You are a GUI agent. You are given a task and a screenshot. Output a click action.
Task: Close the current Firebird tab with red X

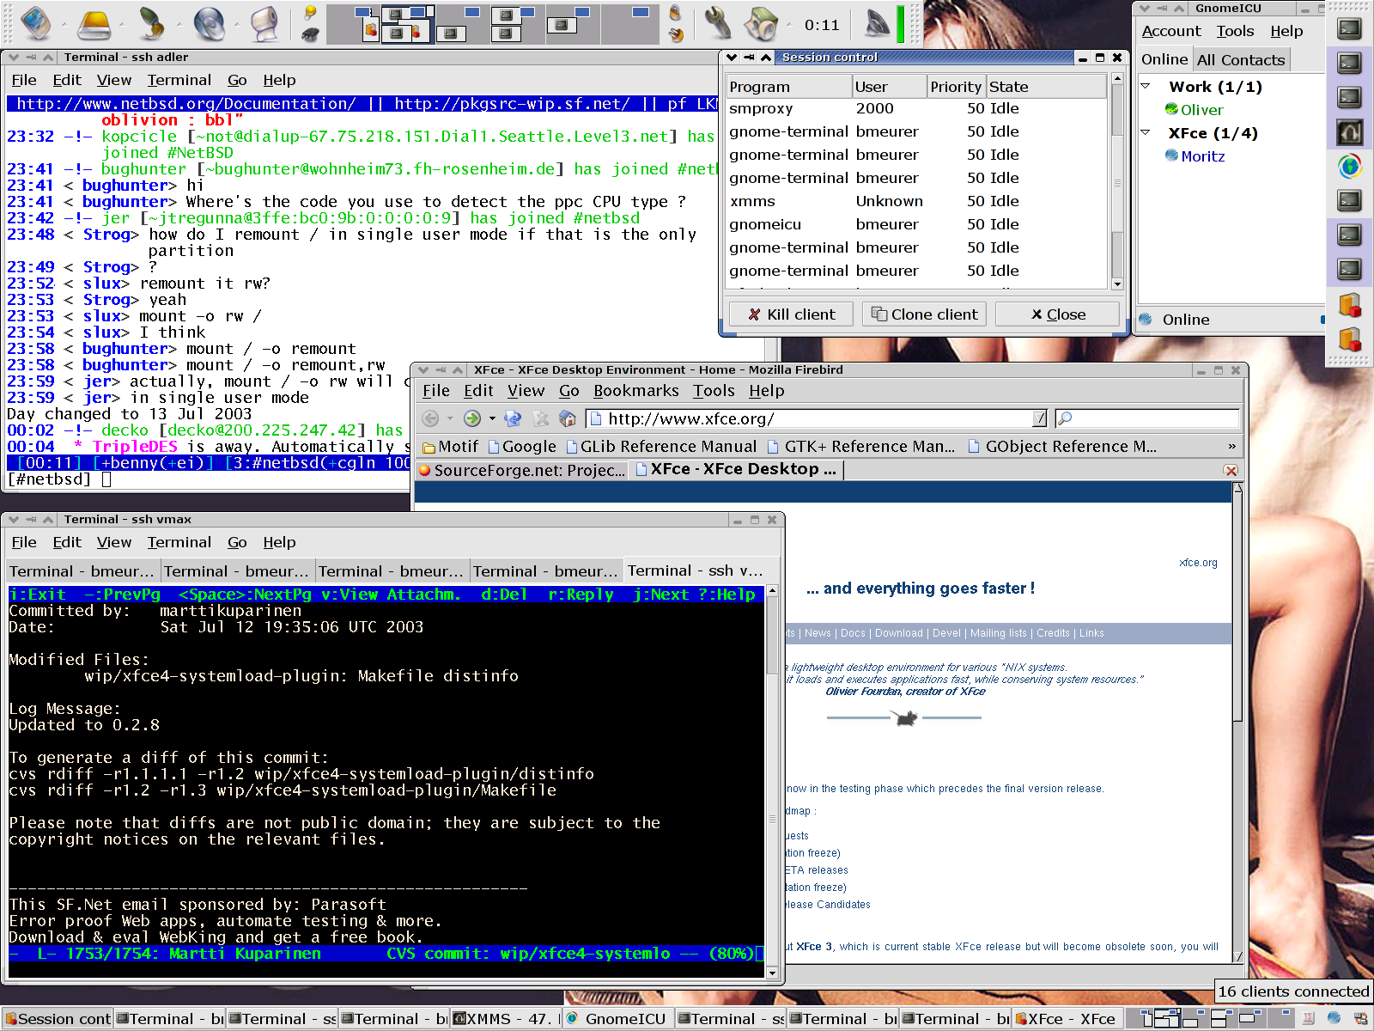click(x=1231, y=470)
